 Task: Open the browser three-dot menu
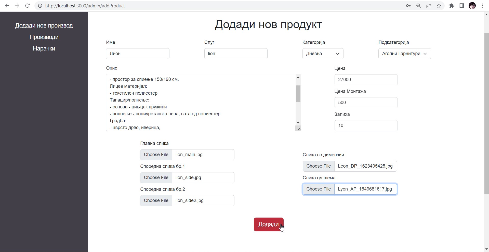pos(482,6)
